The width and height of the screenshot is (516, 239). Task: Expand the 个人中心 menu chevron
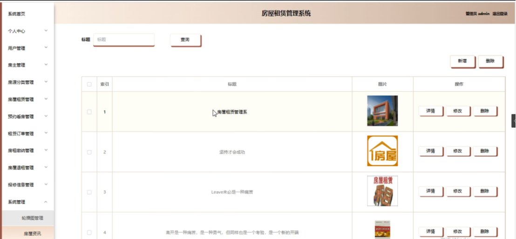(x=46, y=31)
